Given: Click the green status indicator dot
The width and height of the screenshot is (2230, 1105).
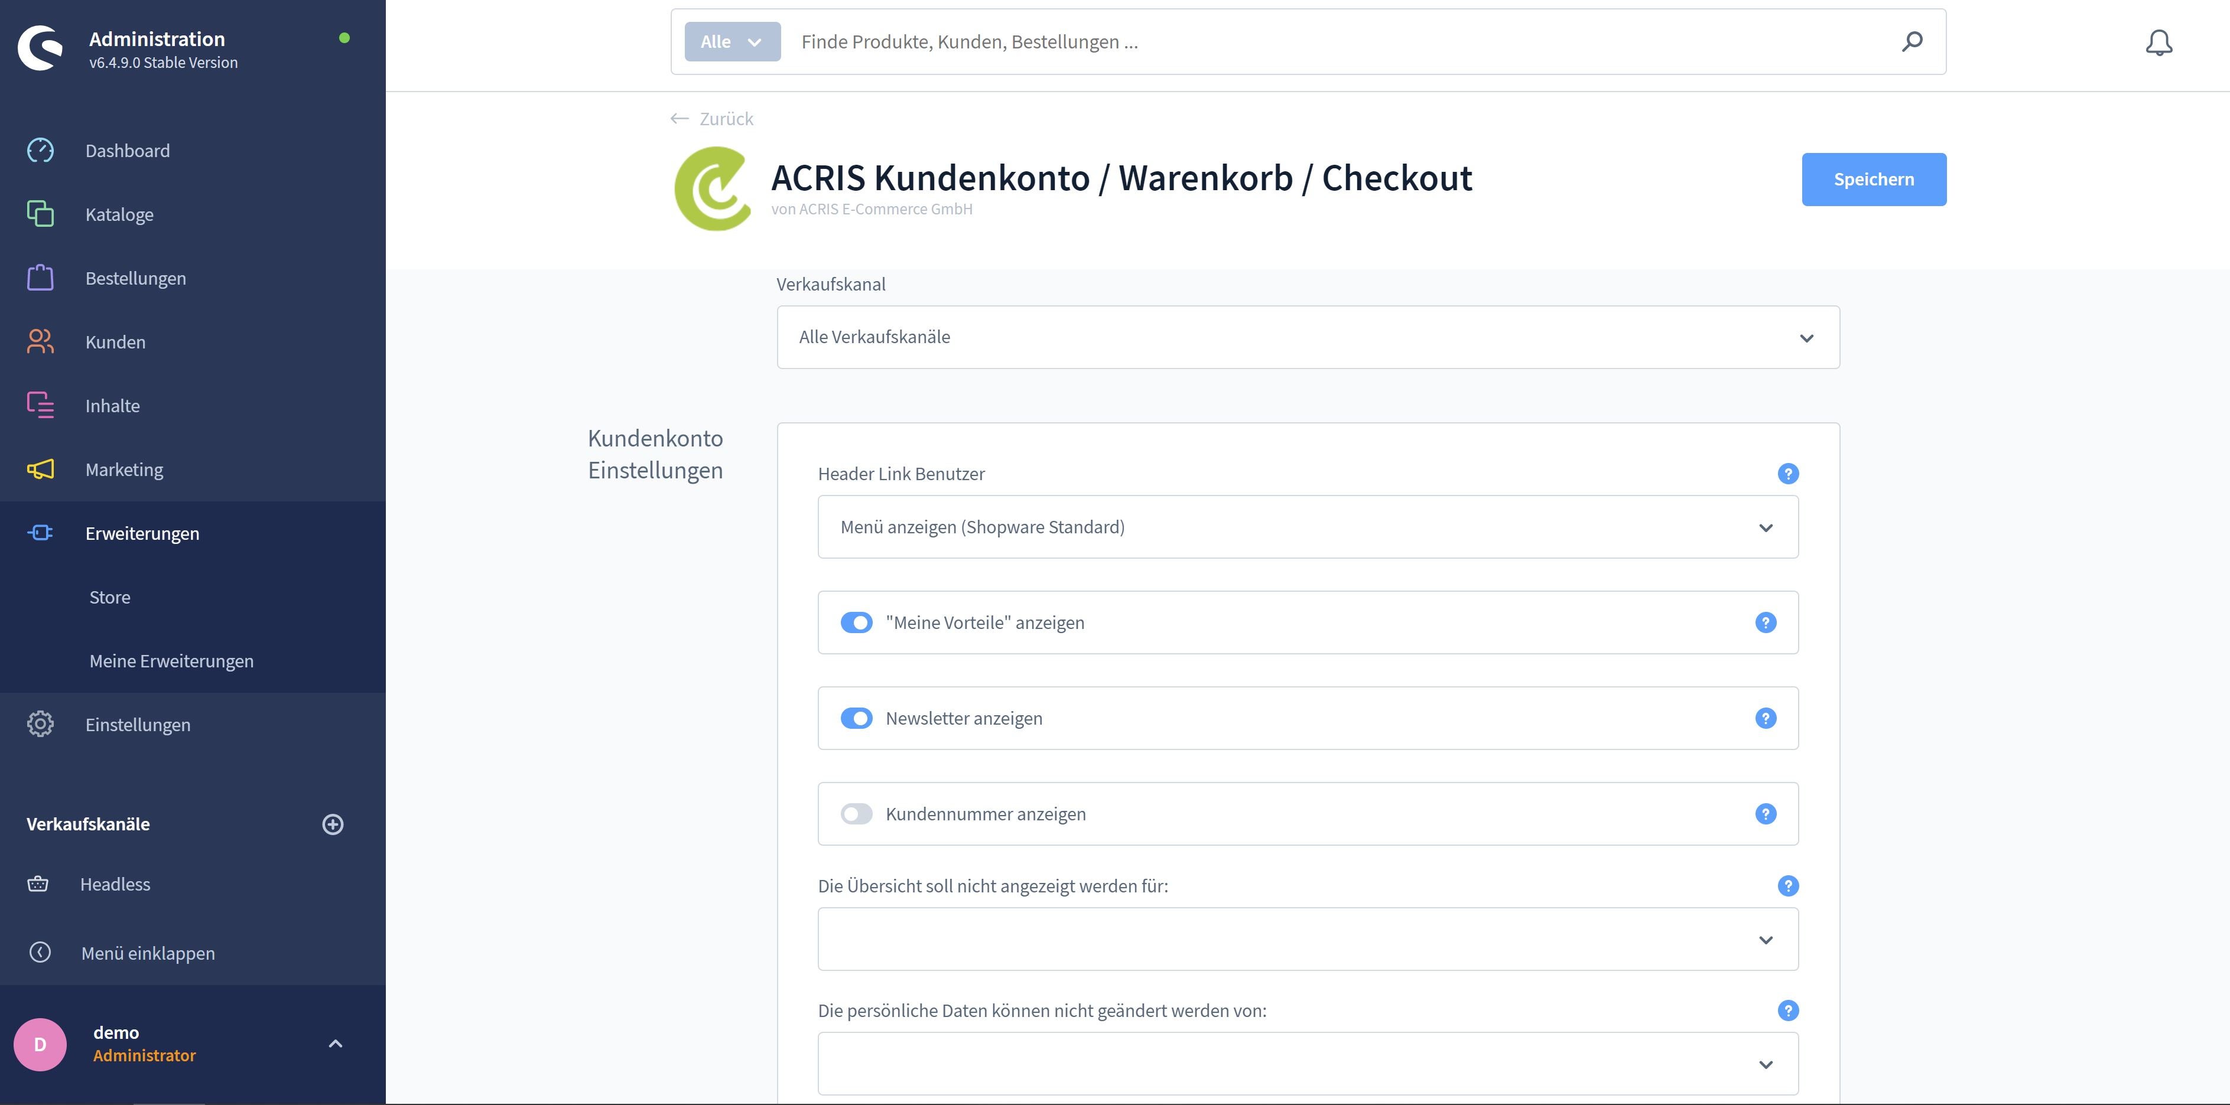Looking at the screenshot, I should click(x=344, y=38).
